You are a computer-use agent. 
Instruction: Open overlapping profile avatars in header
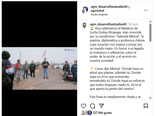(84, 10)
